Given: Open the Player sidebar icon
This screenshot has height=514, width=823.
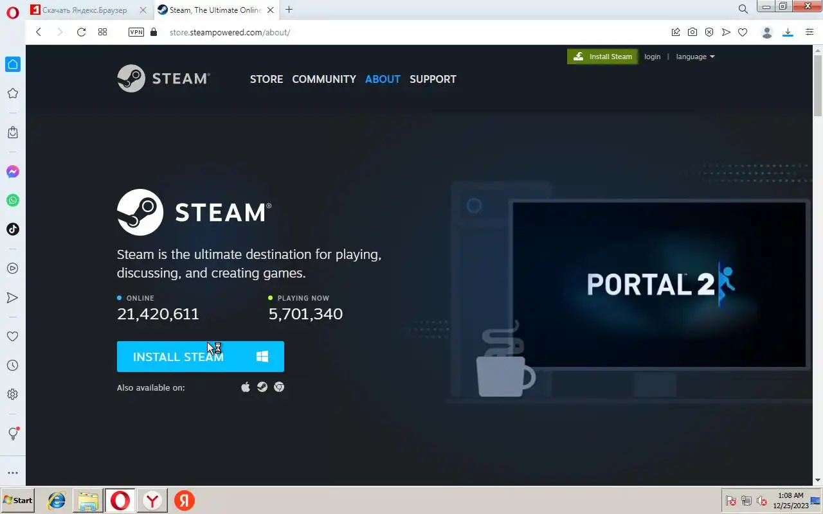Looking at the screenshot, I should point(12,269).
